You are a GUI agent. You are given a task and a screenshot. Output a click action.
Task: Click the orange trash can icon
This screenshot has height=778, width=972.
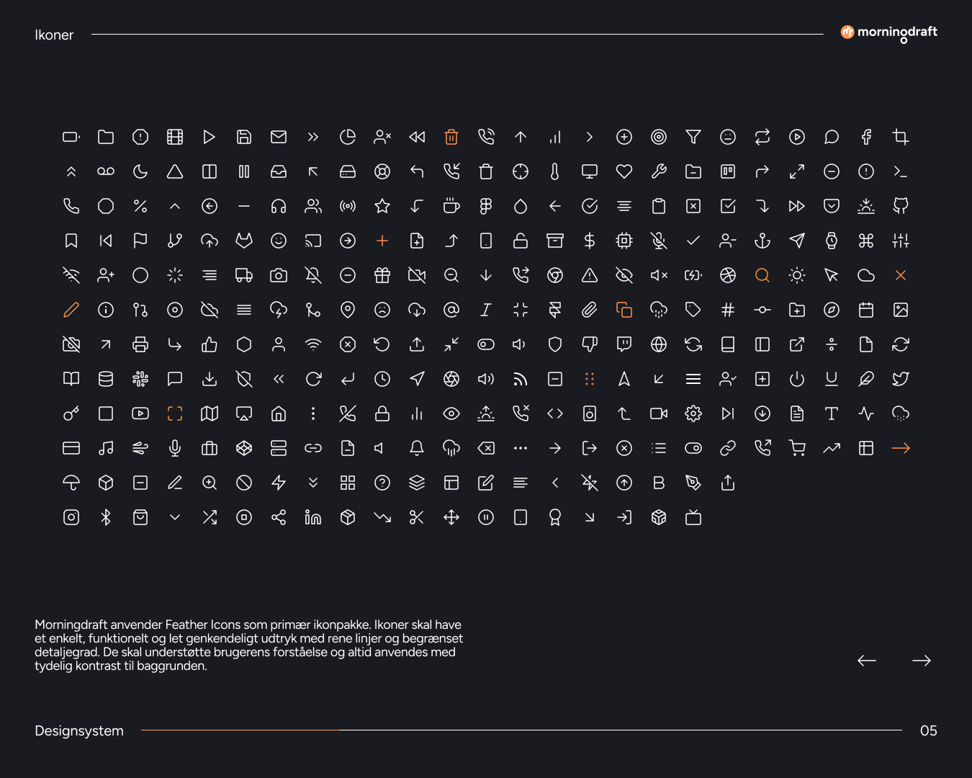pos(451,137)
